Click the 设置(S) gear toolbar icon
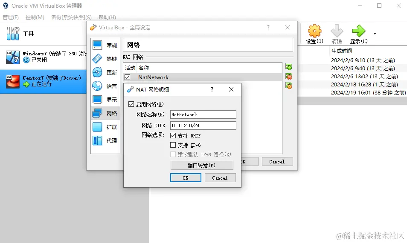Image resolution: width=407 pixels, height=243 pixels. (314, 31)
